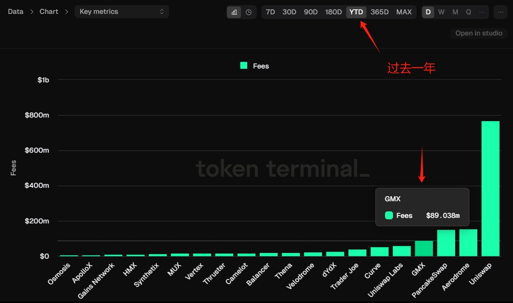Choose the MAX time range

point(404,12)
